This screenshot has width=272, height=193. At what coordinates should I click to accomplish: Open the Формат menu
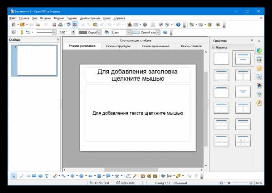click(x=59, y=18)
